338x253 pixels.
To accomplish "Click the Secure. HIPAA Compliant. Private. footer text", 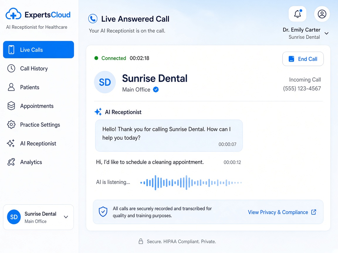I will pyautogui.click(x=181, y=241).
